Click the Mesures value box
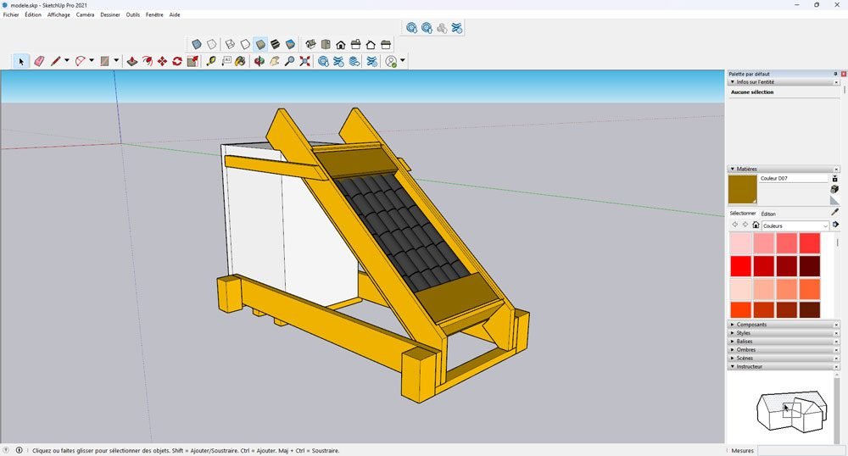The image size is (848, 456). tap(801, 451)
